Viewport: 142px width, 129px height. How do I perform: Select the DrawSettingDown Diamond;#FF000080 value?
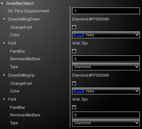click(90, 19)
